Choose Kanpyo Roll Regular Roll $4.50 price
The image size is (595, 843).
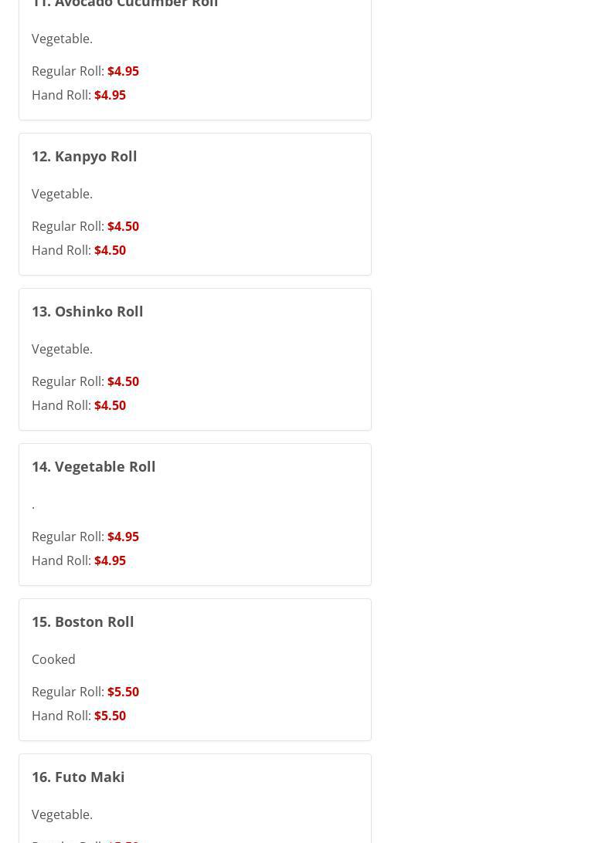pyautogui.click(x=123, y=226)
